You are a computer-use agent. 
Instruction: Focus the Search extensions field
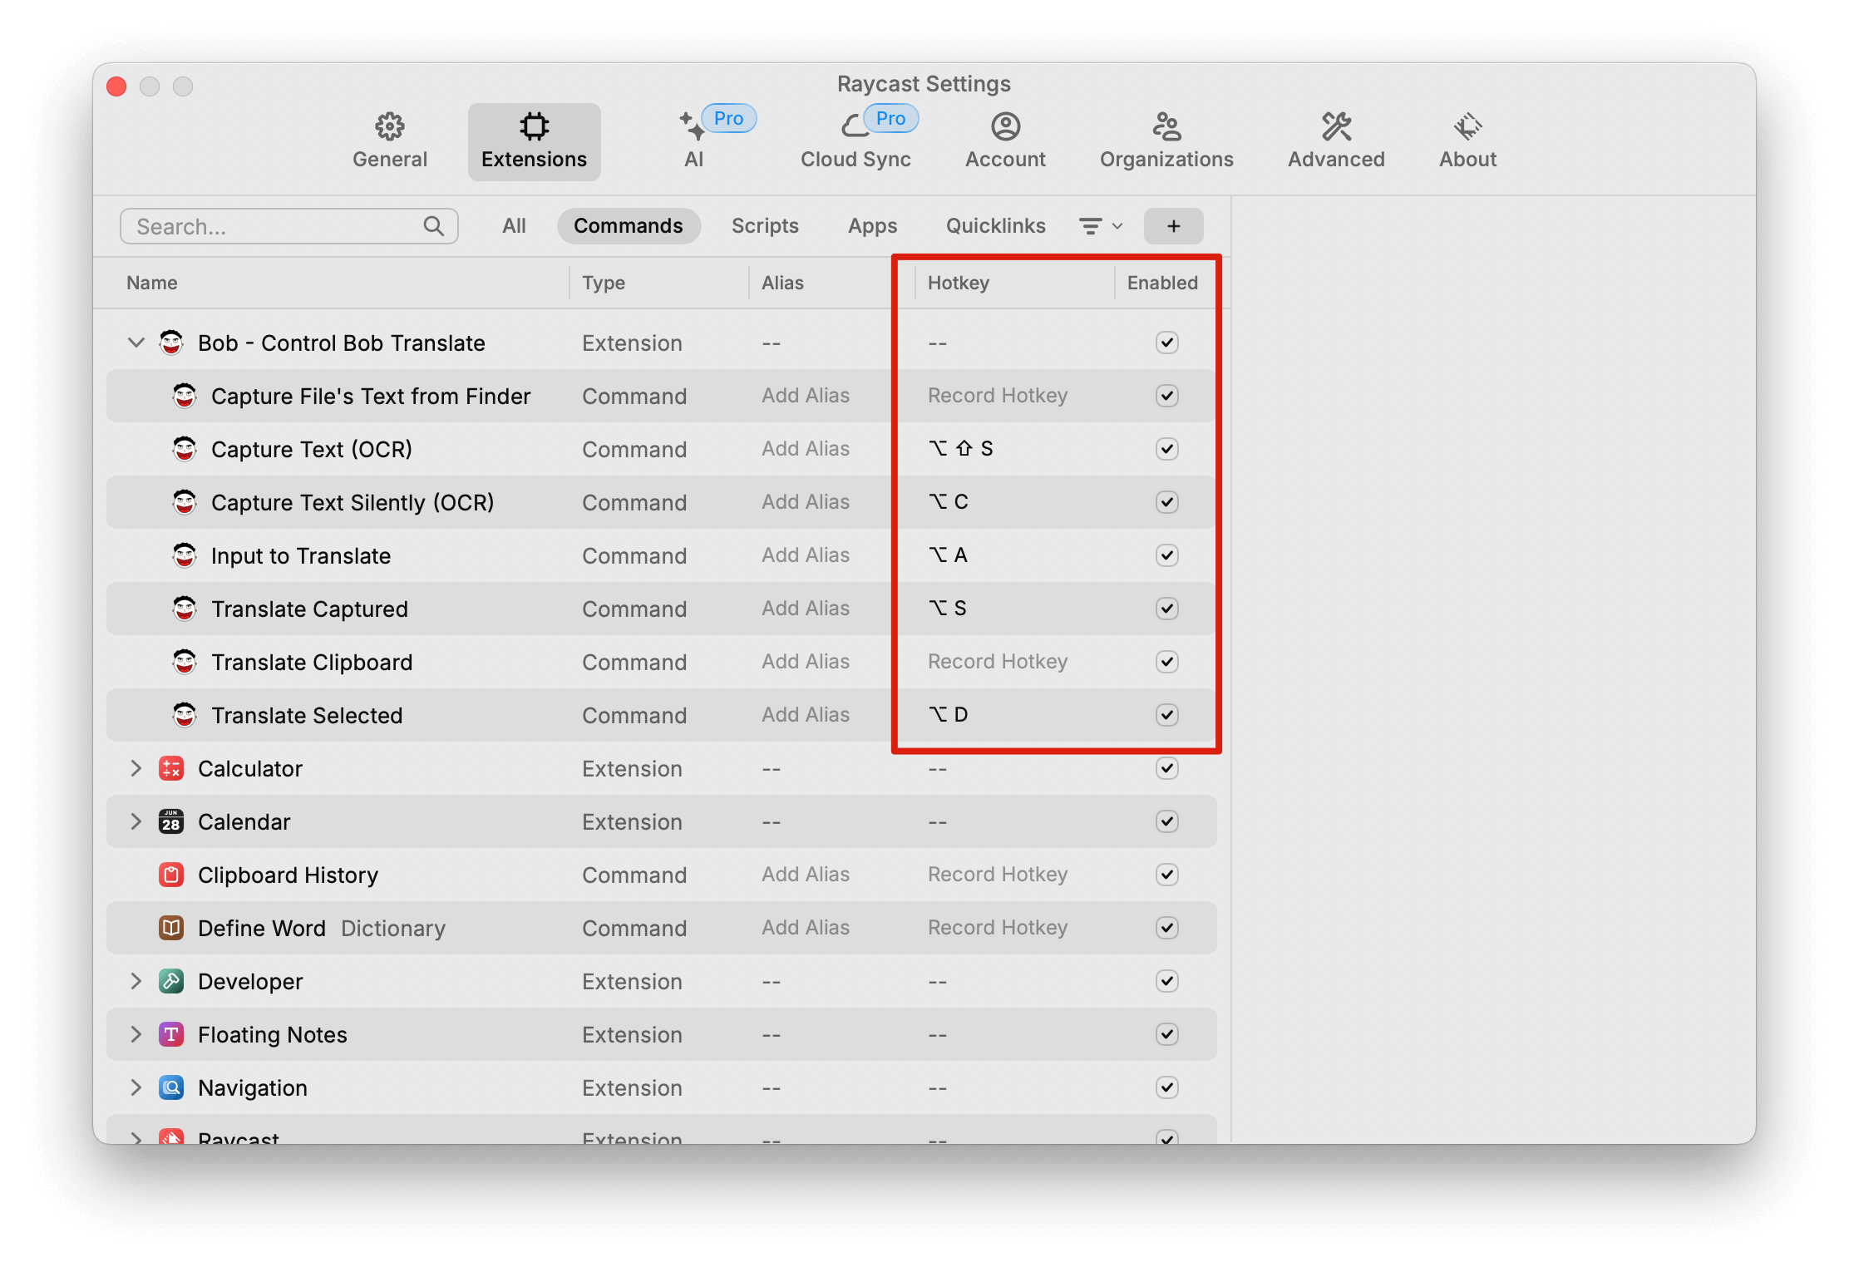click(x=288, y=226)
